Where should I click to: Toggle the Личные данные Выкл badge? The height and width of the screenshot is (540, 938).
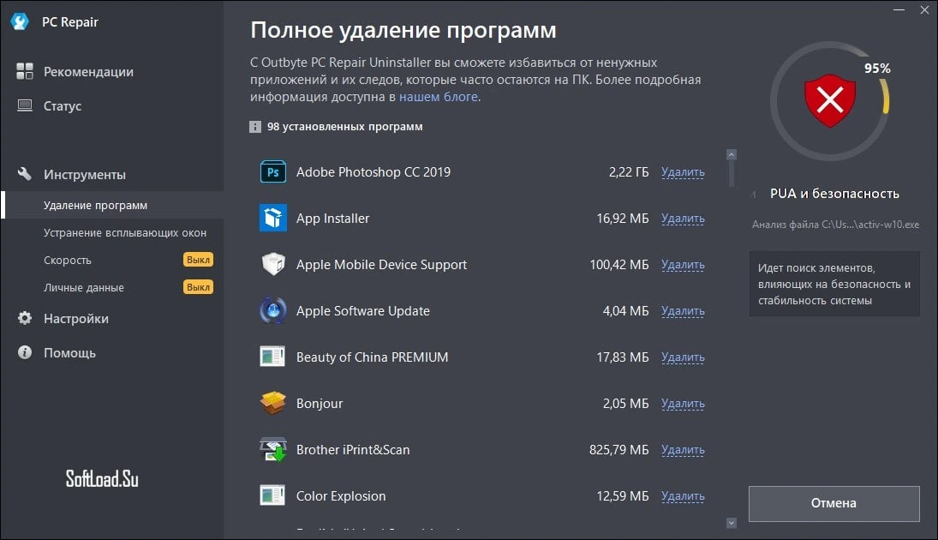198,287
